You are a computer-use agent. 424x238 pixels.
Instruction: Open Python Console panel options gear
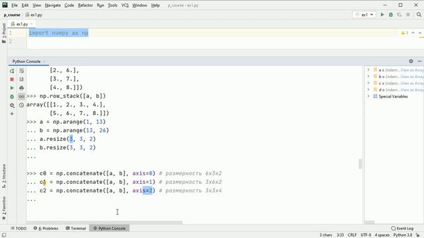tap(411, 61)
